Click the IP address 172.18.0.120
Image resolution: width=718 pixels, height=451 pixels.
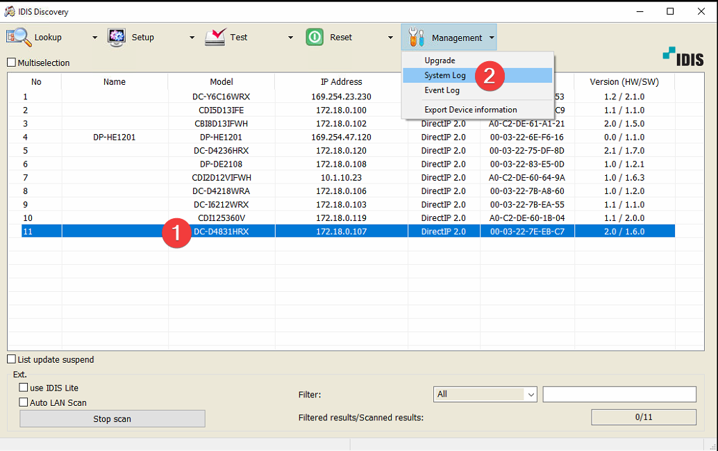click(x=341, y=150)
